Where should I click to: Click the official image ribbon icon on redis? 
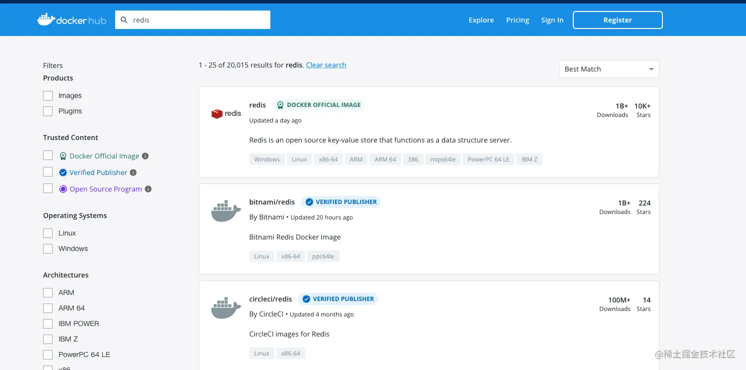[x=280, y=105]
